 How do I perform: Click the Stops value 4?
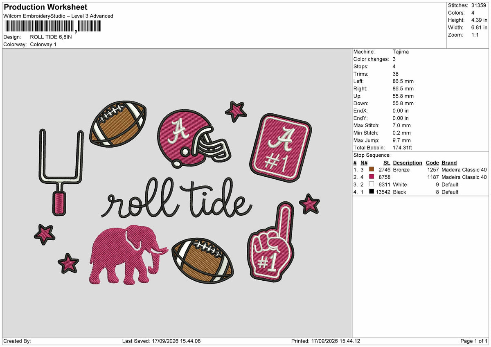pyautogui.click(x=394, y=66)
